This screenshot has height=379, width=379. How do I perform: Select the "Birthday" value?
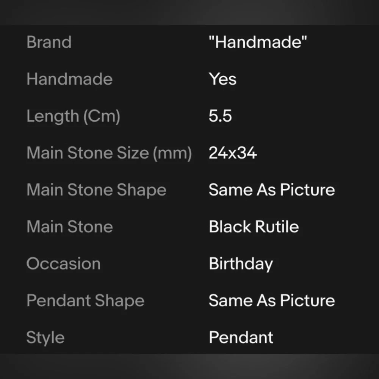click(x=241, y=264)
